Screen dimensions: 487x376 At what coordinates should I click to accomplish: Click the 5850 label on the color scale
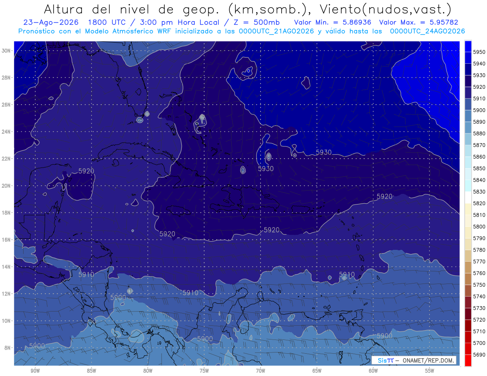[x=479, y=168]
